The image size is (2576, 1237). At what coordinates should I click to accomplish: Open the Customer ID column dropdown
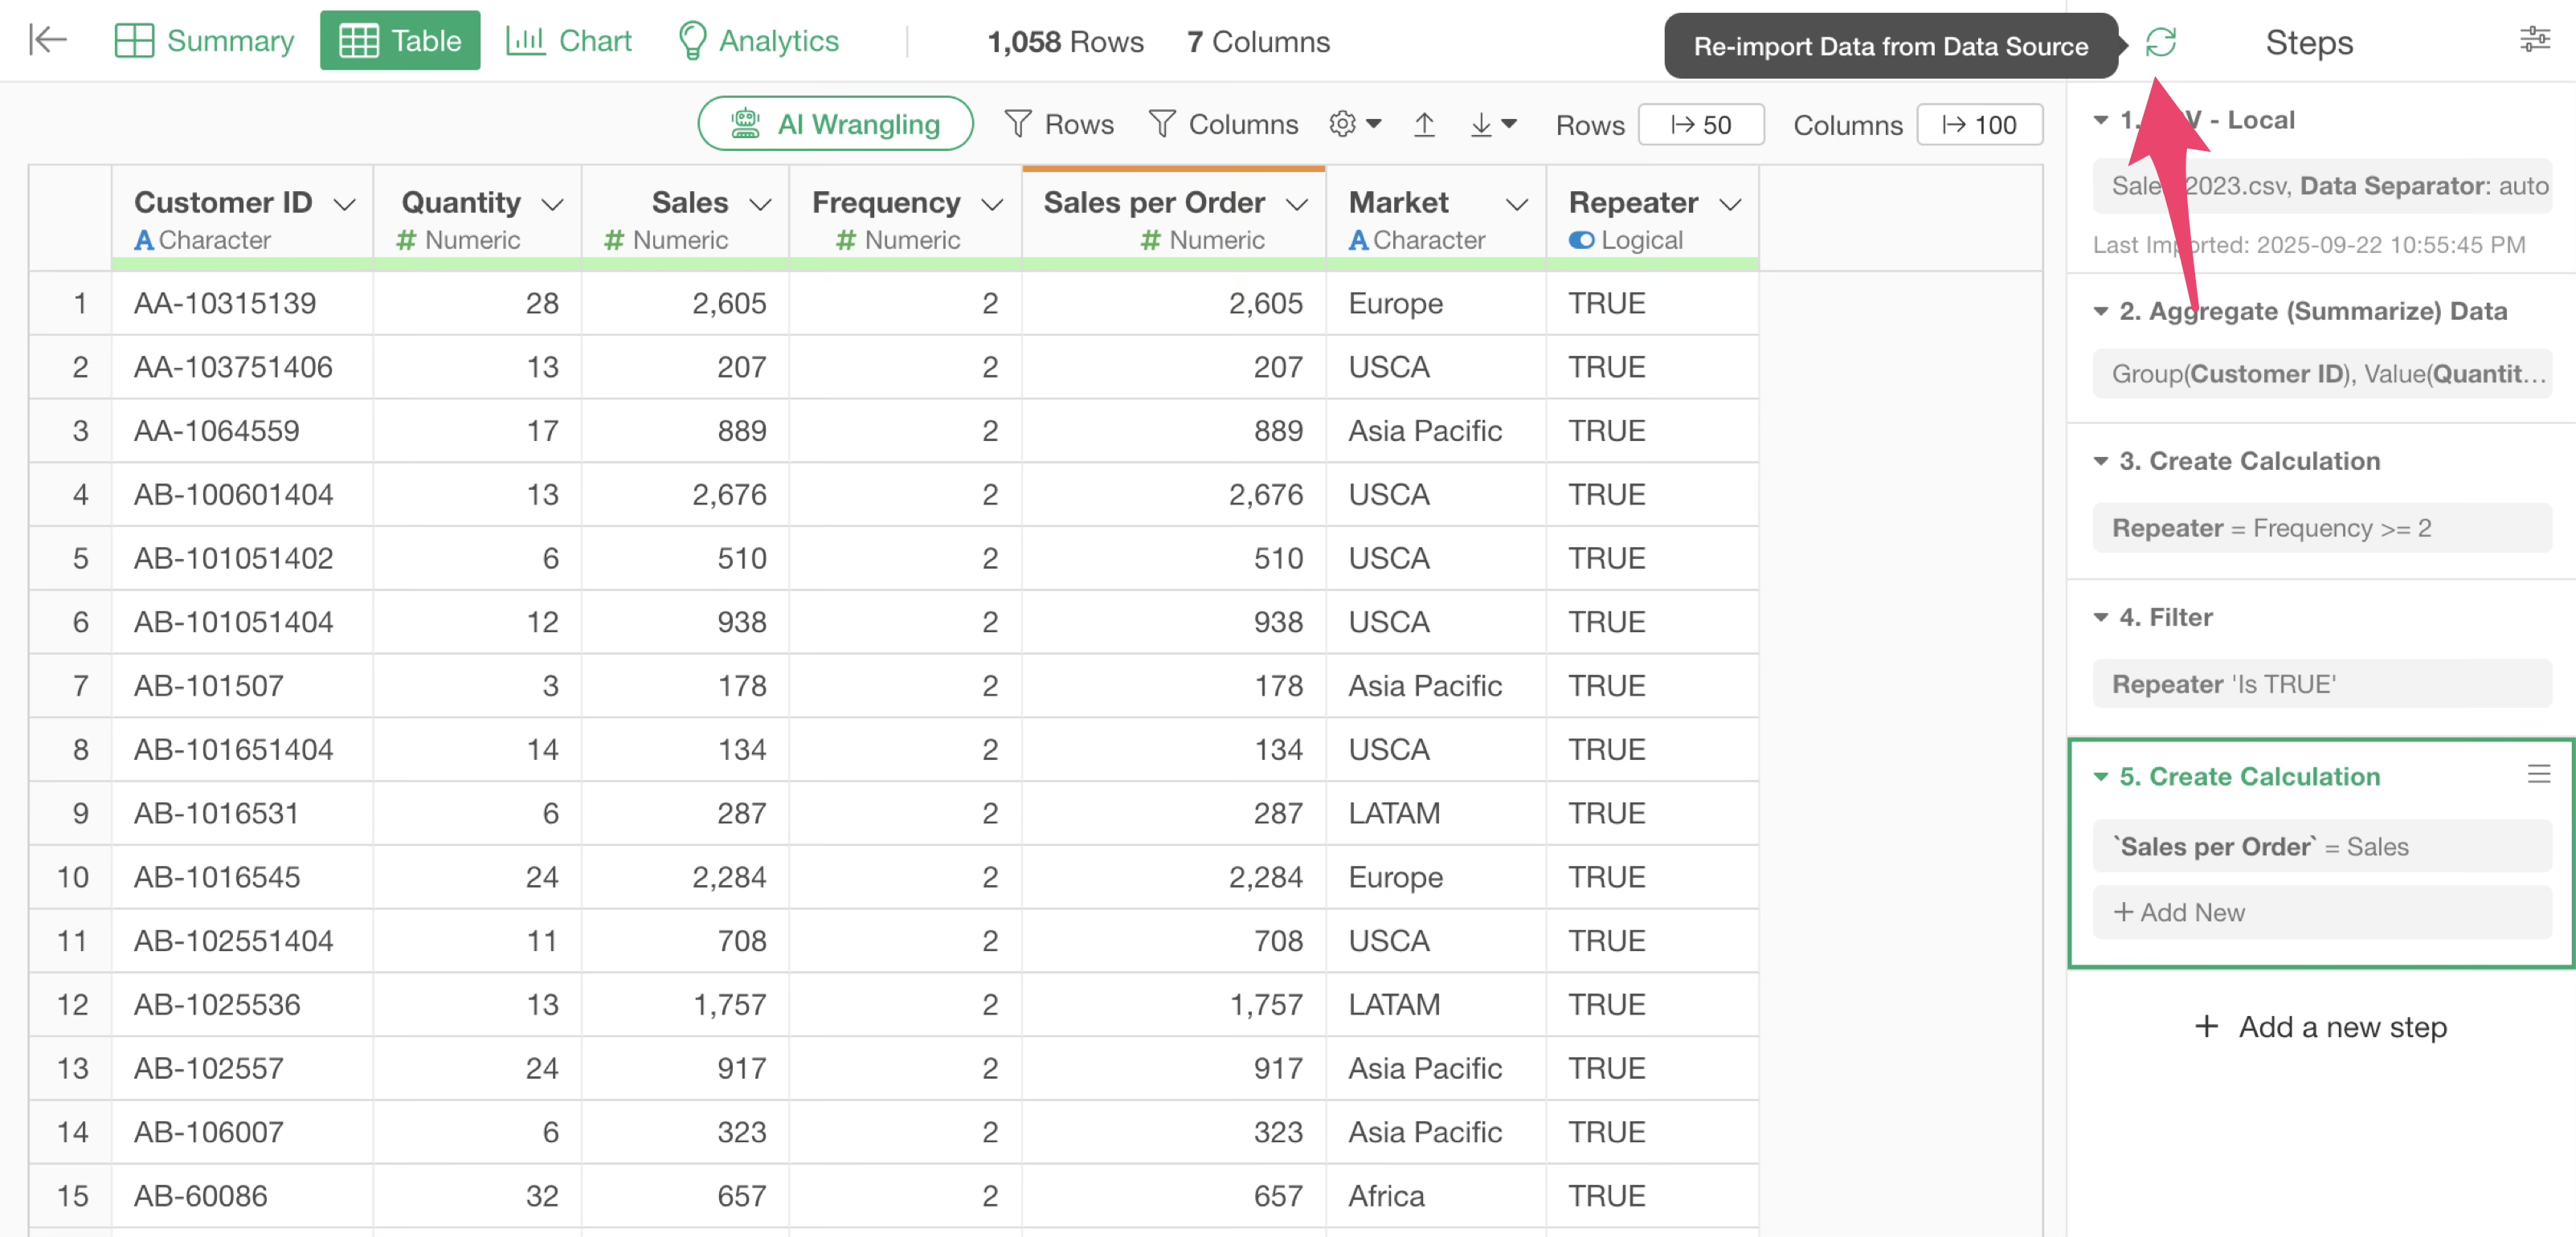coord(345,204)
